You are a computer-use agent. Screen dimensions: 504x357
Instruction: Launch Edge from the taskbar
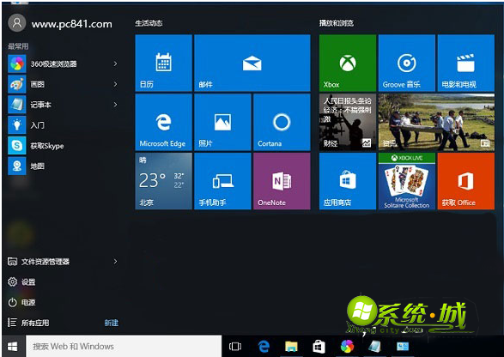(x=264, y=347)
